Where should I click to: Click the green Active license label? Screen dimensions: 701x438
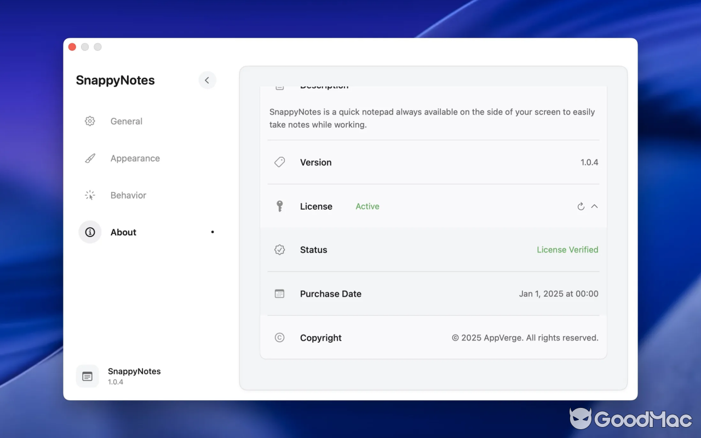click(x=367, y=206)
